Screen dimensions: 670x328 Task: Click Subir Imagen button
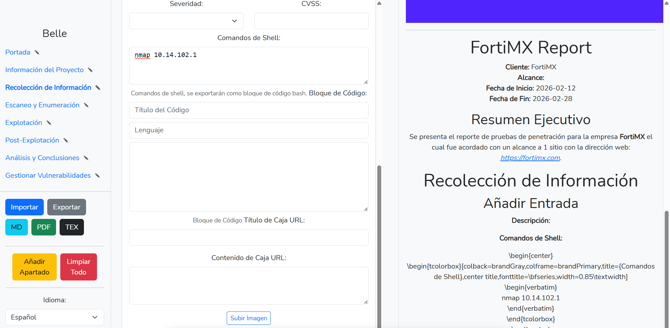[249, 318]
